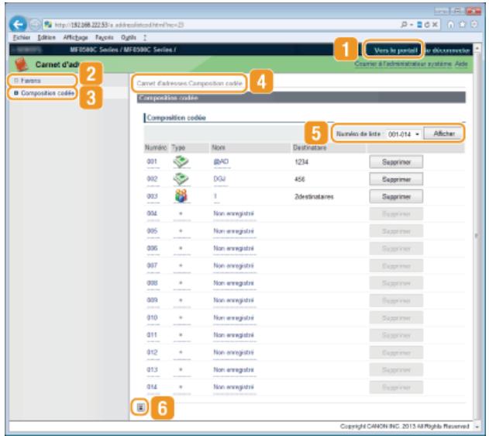Screen dimensions: 489x436
Task: Click Non enregistré link in row 014
Action: [233, 386]
